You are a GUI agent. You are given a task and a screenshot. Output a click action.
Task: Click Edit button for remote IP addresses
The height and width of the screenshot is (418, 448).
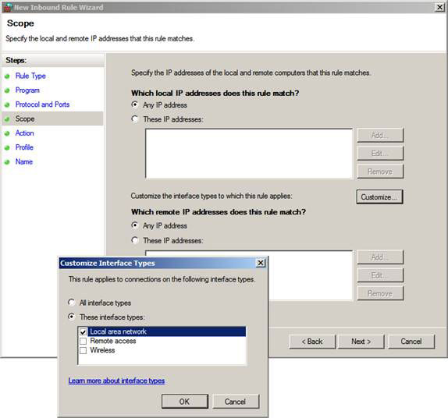pyautogui.click(x=380, y=275)
